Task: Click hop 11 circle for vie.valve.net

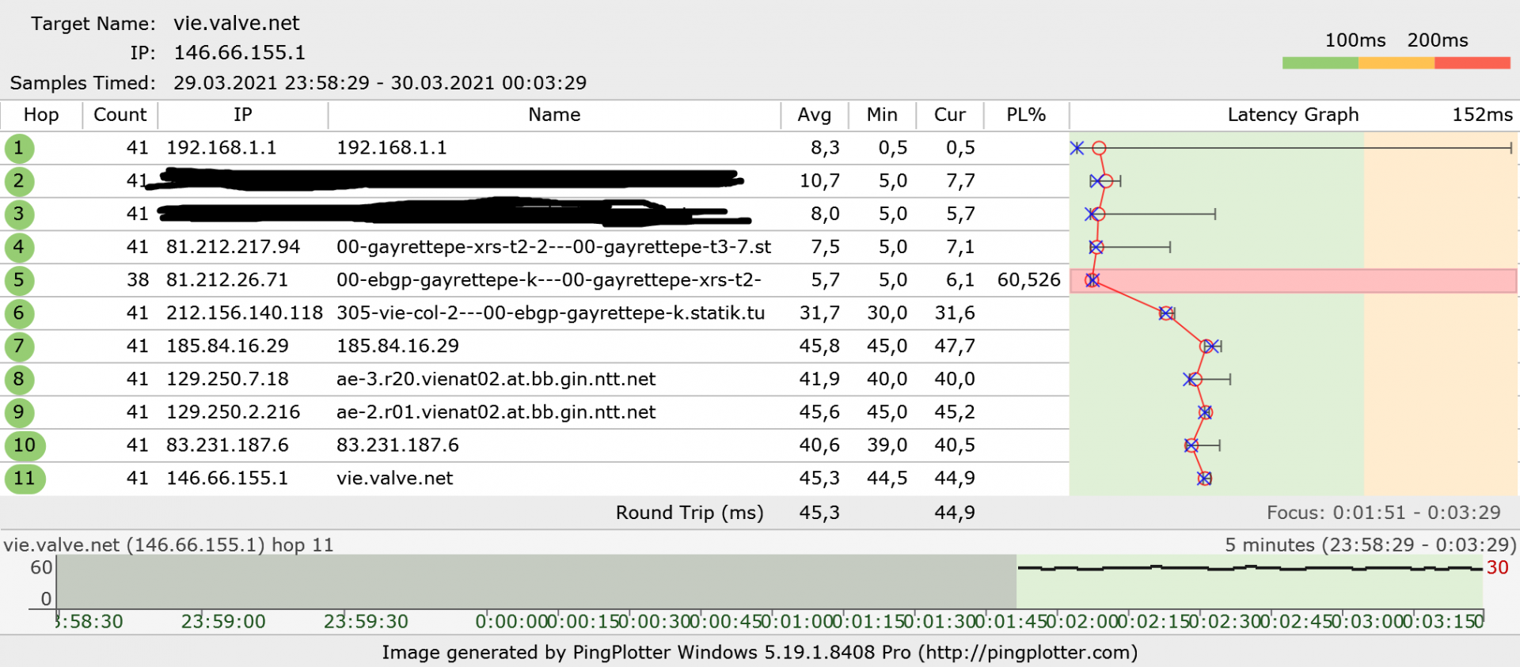Action: (25, 479)
